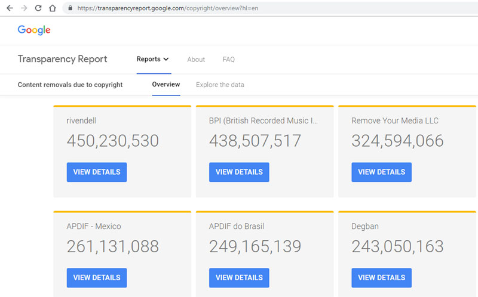
Task: Click the Google logo
Action: pos(34,30)
